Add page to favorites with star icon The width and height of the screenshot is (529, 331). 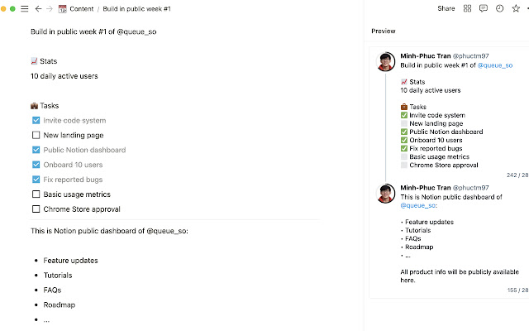(x=515, y=8)
